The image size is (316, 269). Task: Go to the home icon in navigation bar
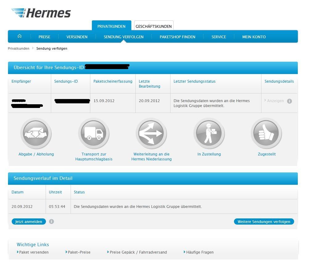(19, 36)
